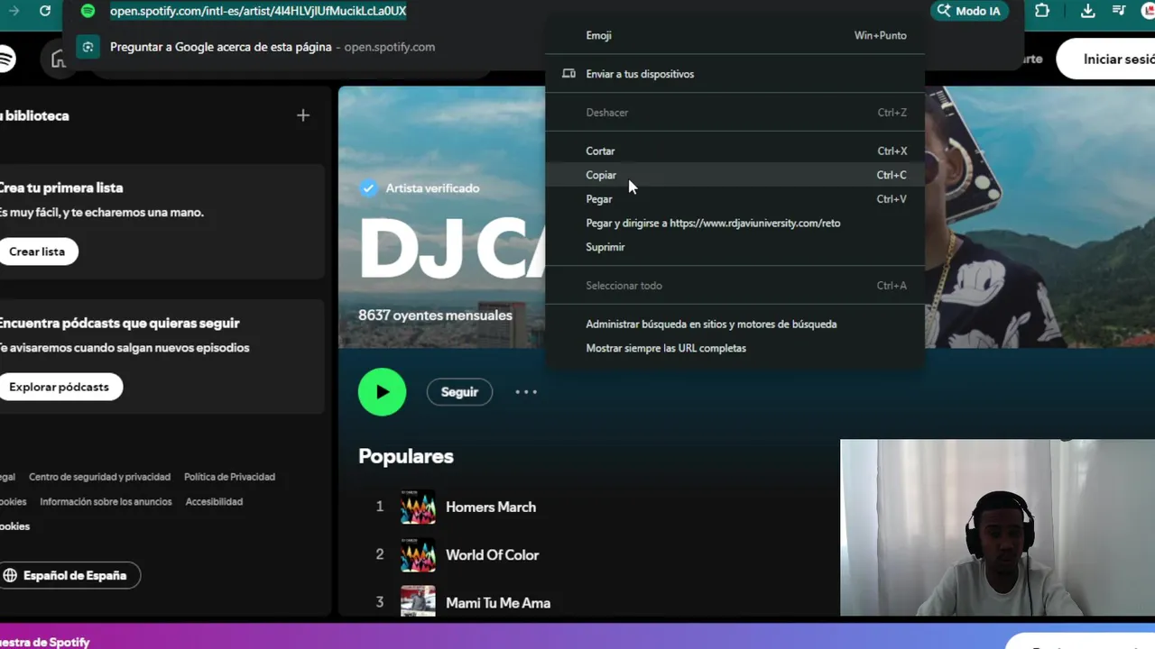The width and height of the screenshot is (1155, 649).
Task: Reload the page with the refresh icon
Action: pyautogui.click(x=45, y=11)
